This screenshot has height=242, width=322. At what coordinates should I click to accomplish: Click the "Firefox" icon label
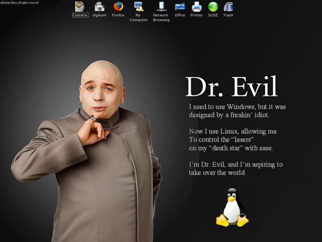(118, 15)
